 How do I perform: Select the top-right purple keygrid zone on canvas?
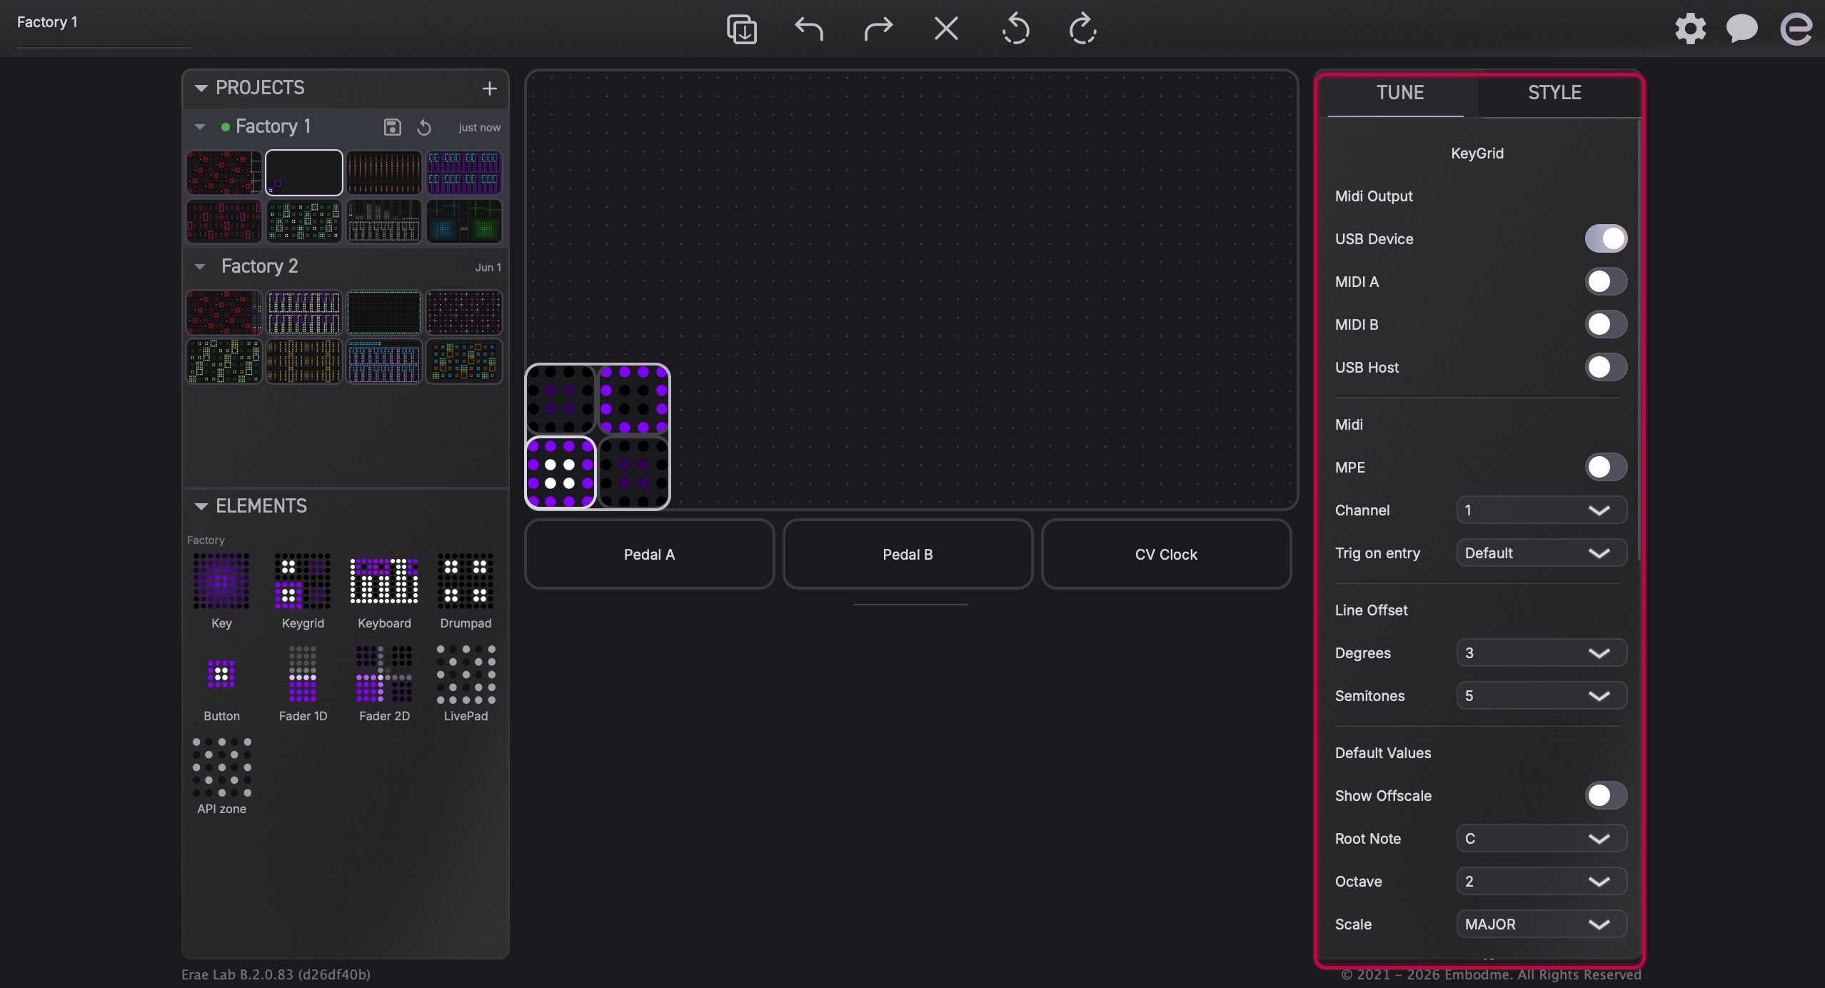coord(634,399)
